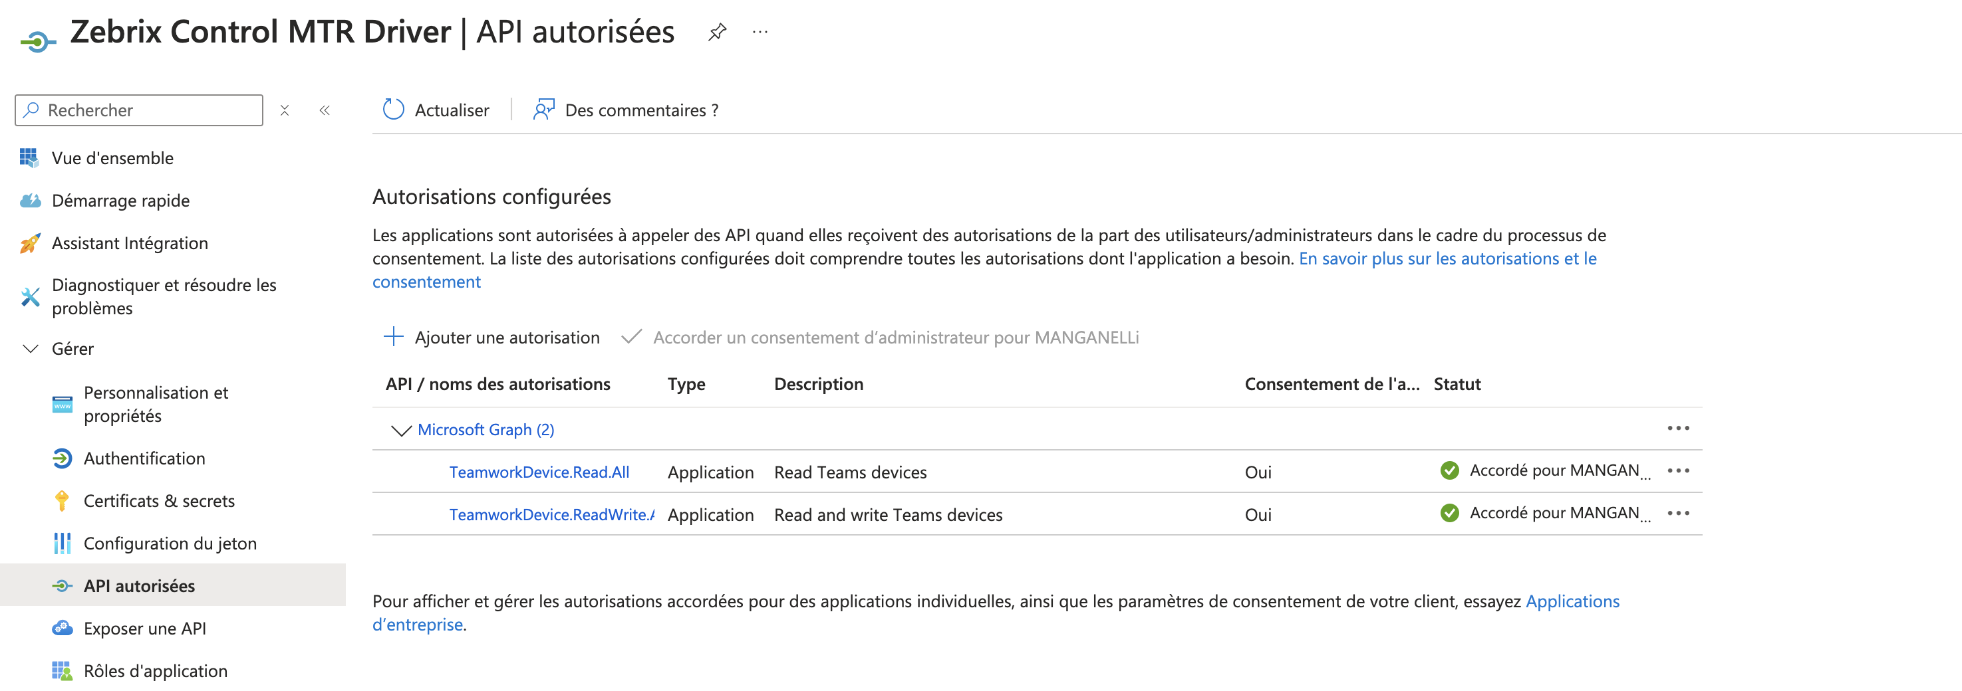
Task: Click 'Oui' in the TeamworkDevice.Read.All row
Action: [x=1258, y=472]
